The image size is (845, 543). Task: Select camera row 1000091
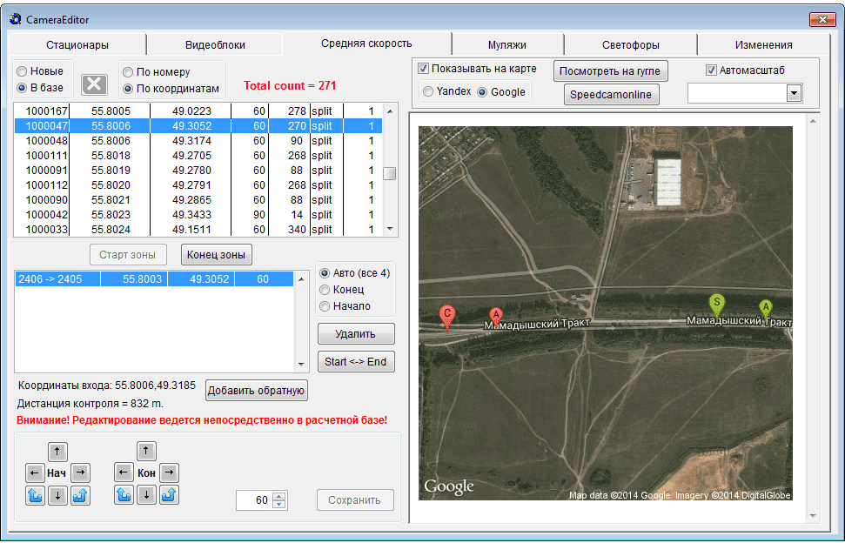pos(198,171)
